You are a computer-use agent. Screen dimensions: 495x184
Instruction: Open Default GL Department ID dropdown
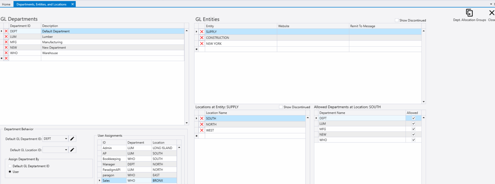pos(66,139)
